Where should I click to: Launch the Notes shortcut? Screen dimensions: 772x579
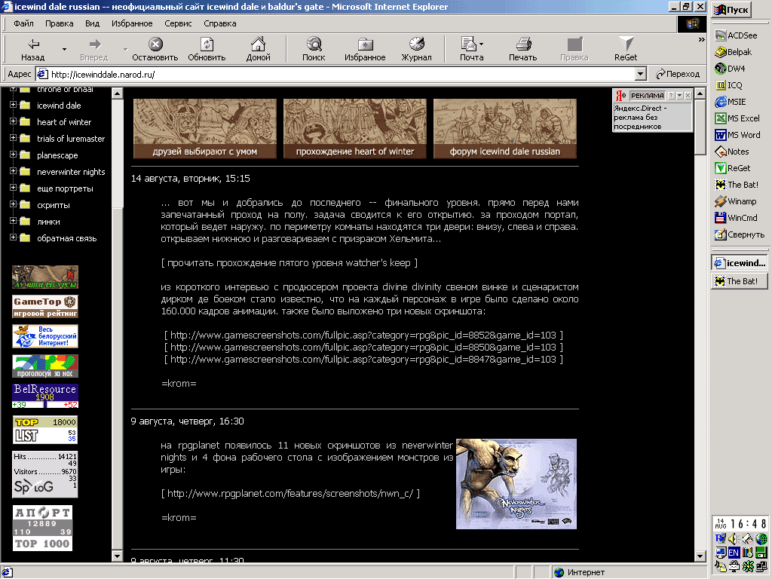tap(731, 152)
